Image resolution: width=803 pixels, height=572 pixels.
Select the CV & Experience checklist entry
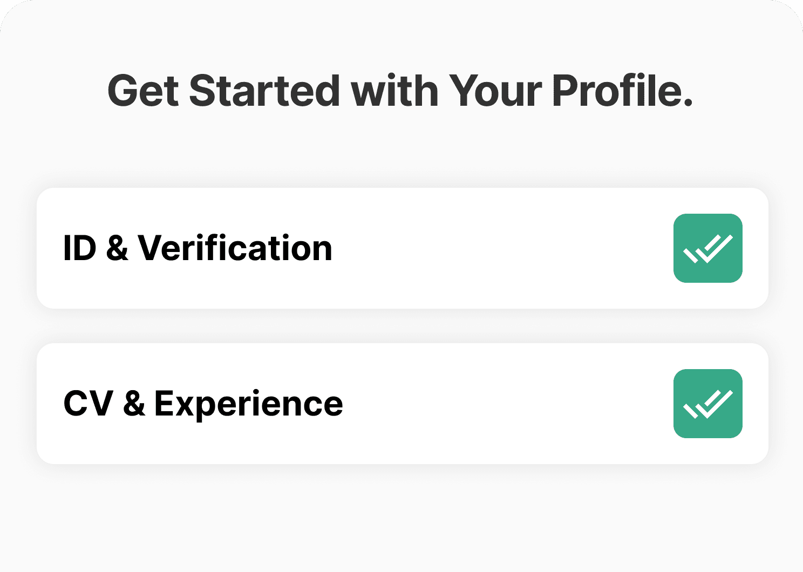click(x=401, y=403)
